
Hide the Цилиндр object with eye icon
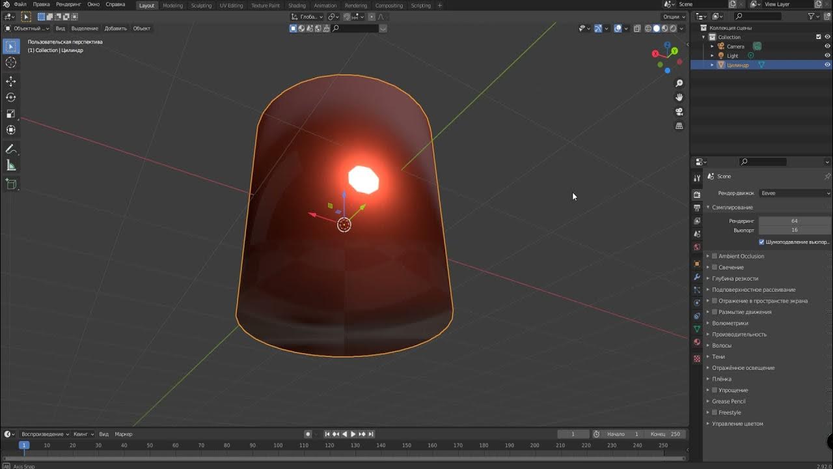(827, 64)
